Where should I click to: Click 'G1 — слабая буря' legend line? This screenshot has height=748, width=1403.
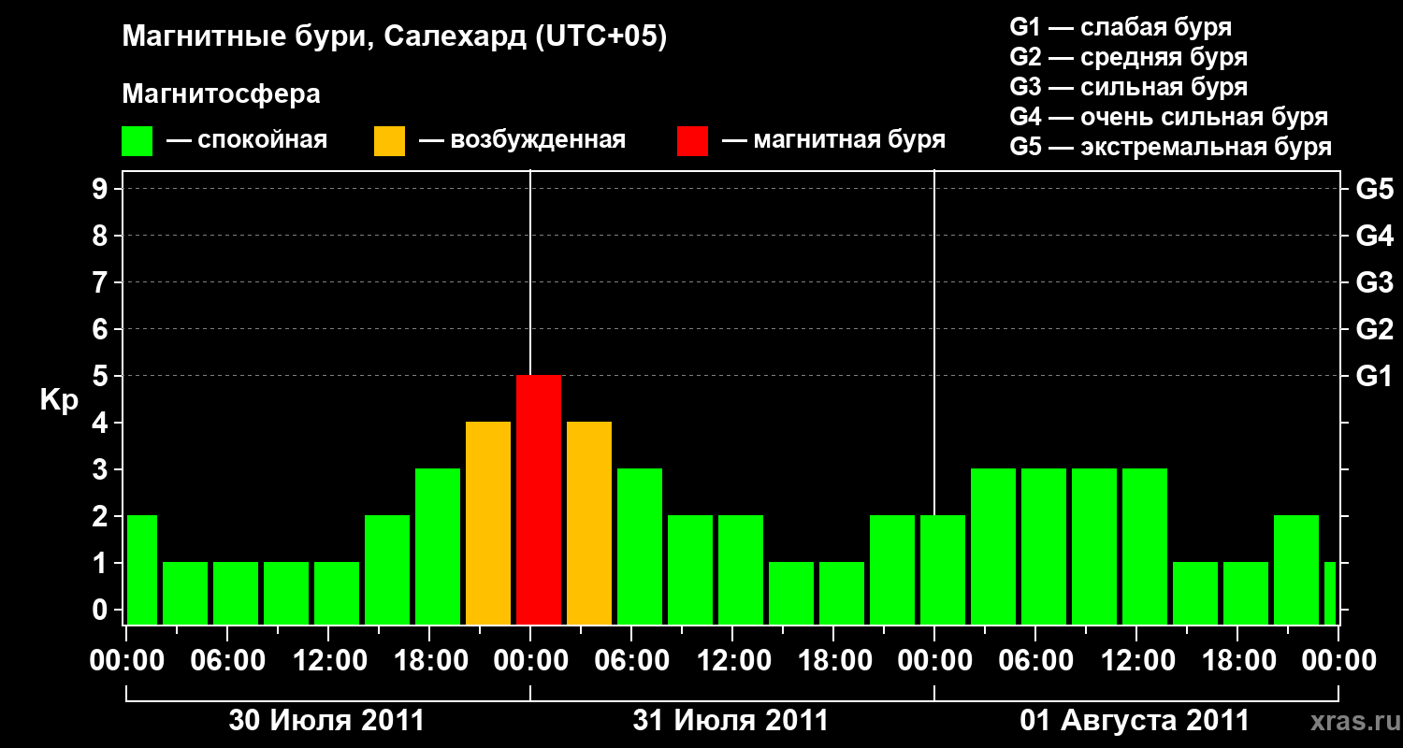click(1121, 27)
